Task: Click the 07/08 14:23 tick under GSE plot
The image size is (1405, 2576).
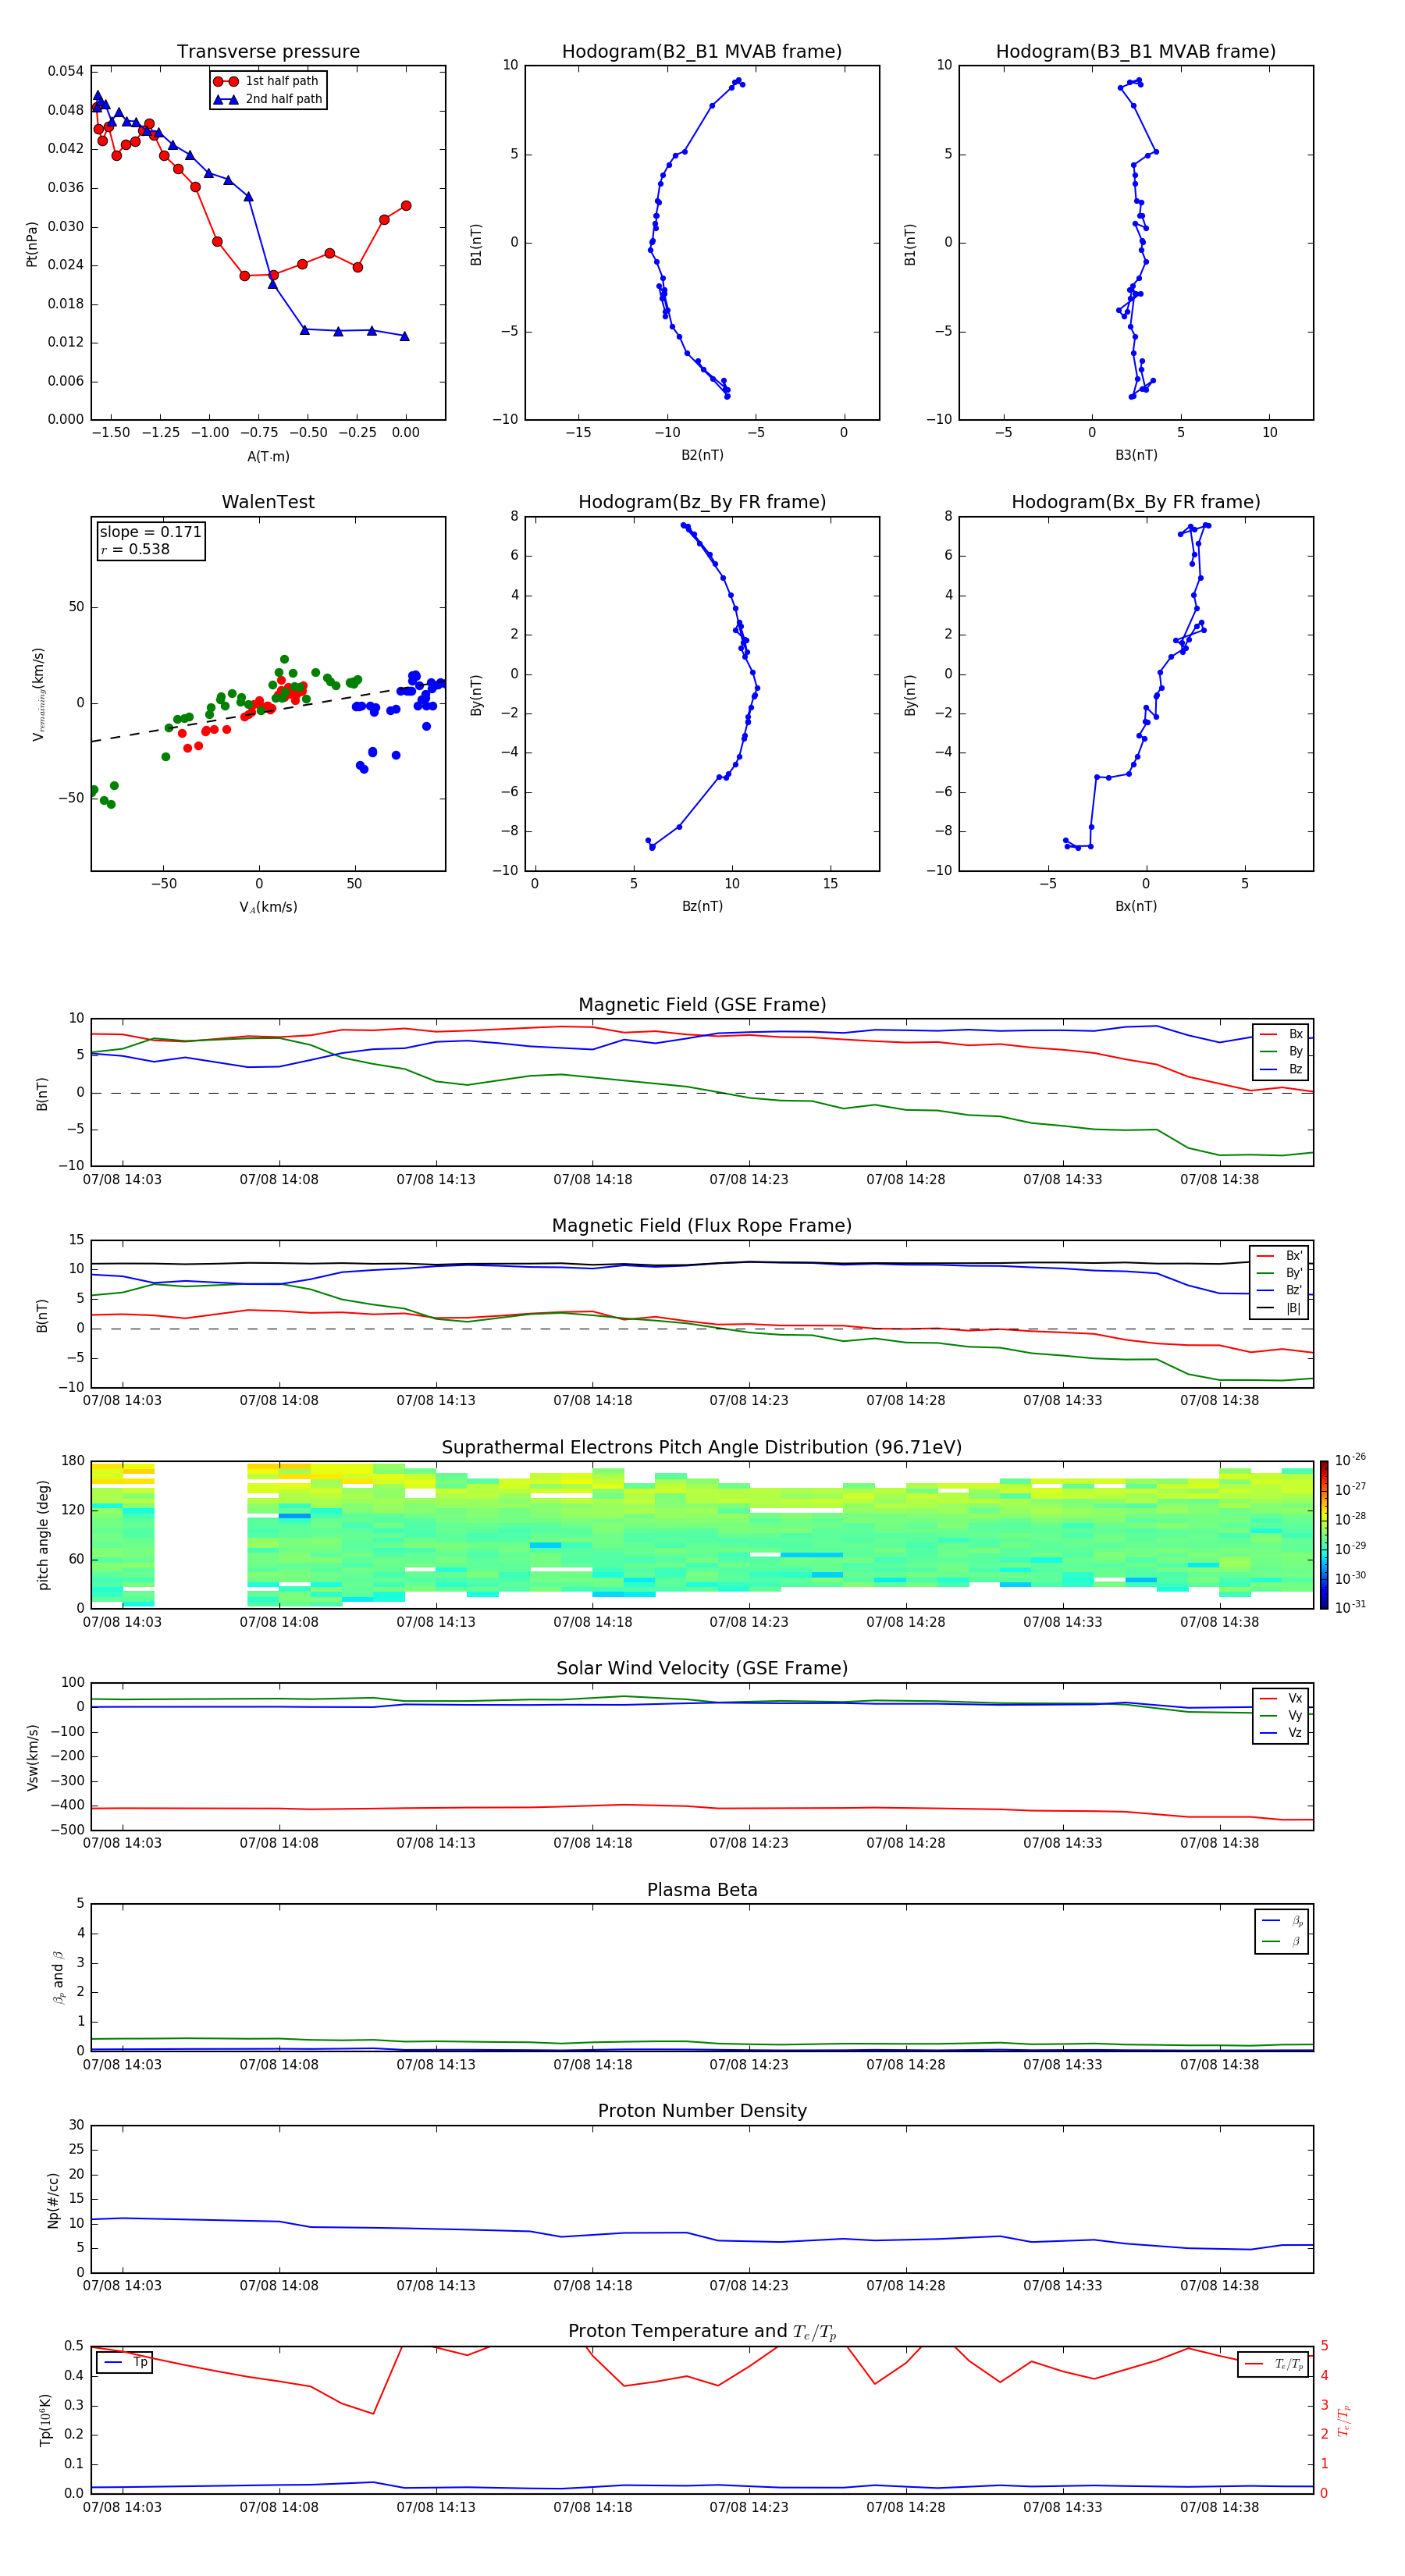Action: coord(749,1180)
